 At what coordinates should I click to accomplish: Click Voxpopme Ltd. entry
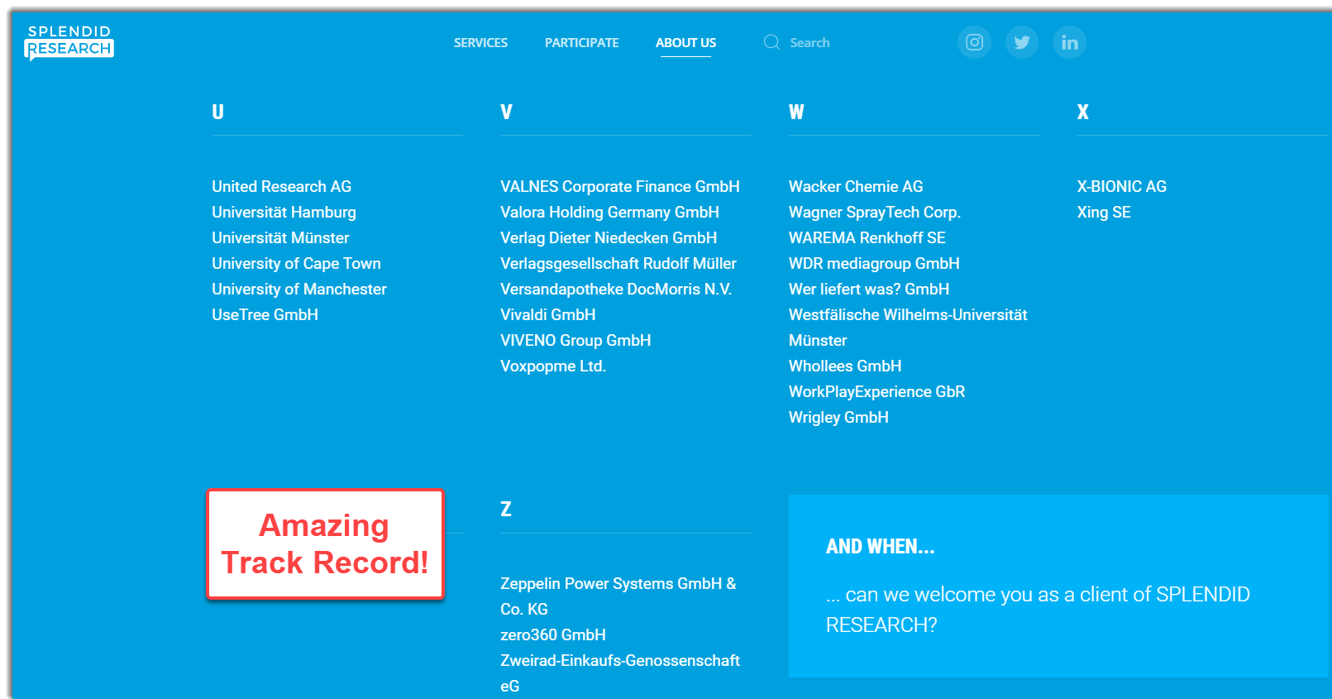click(552, 366)
